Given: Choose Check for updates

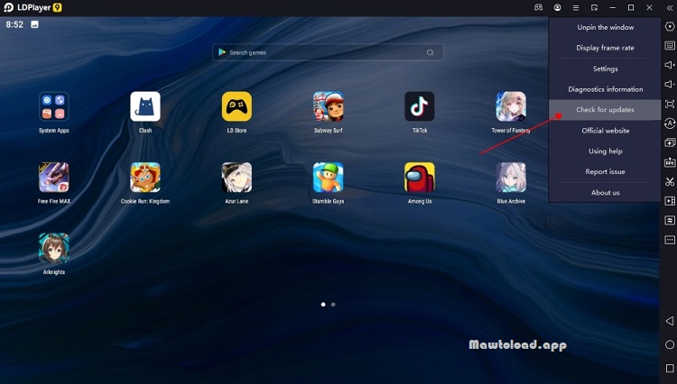Looking at the screenshot, I should click(x=605, y=110).
